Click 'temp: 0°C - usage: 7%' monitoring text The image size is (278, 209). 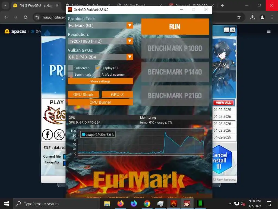click(x=156, y=122)
